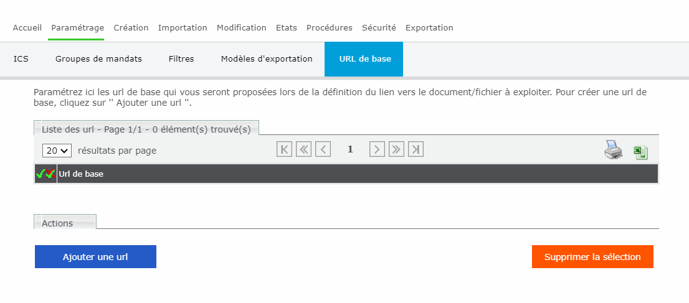Go to the first page of results
689x303 pixels.
(284, 149)
